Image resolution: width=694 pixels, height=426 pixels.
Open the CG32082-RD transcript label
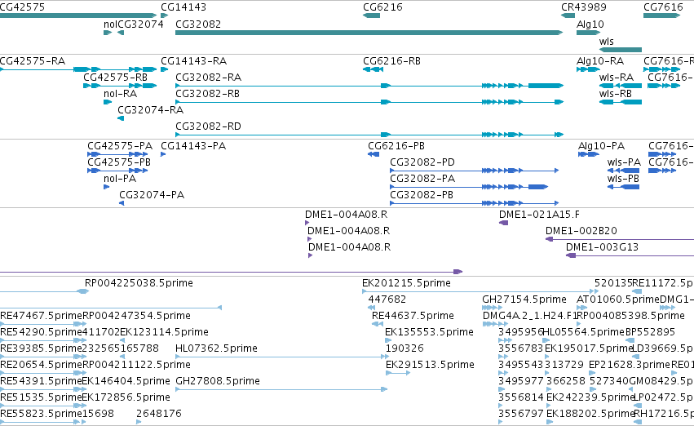209,126
